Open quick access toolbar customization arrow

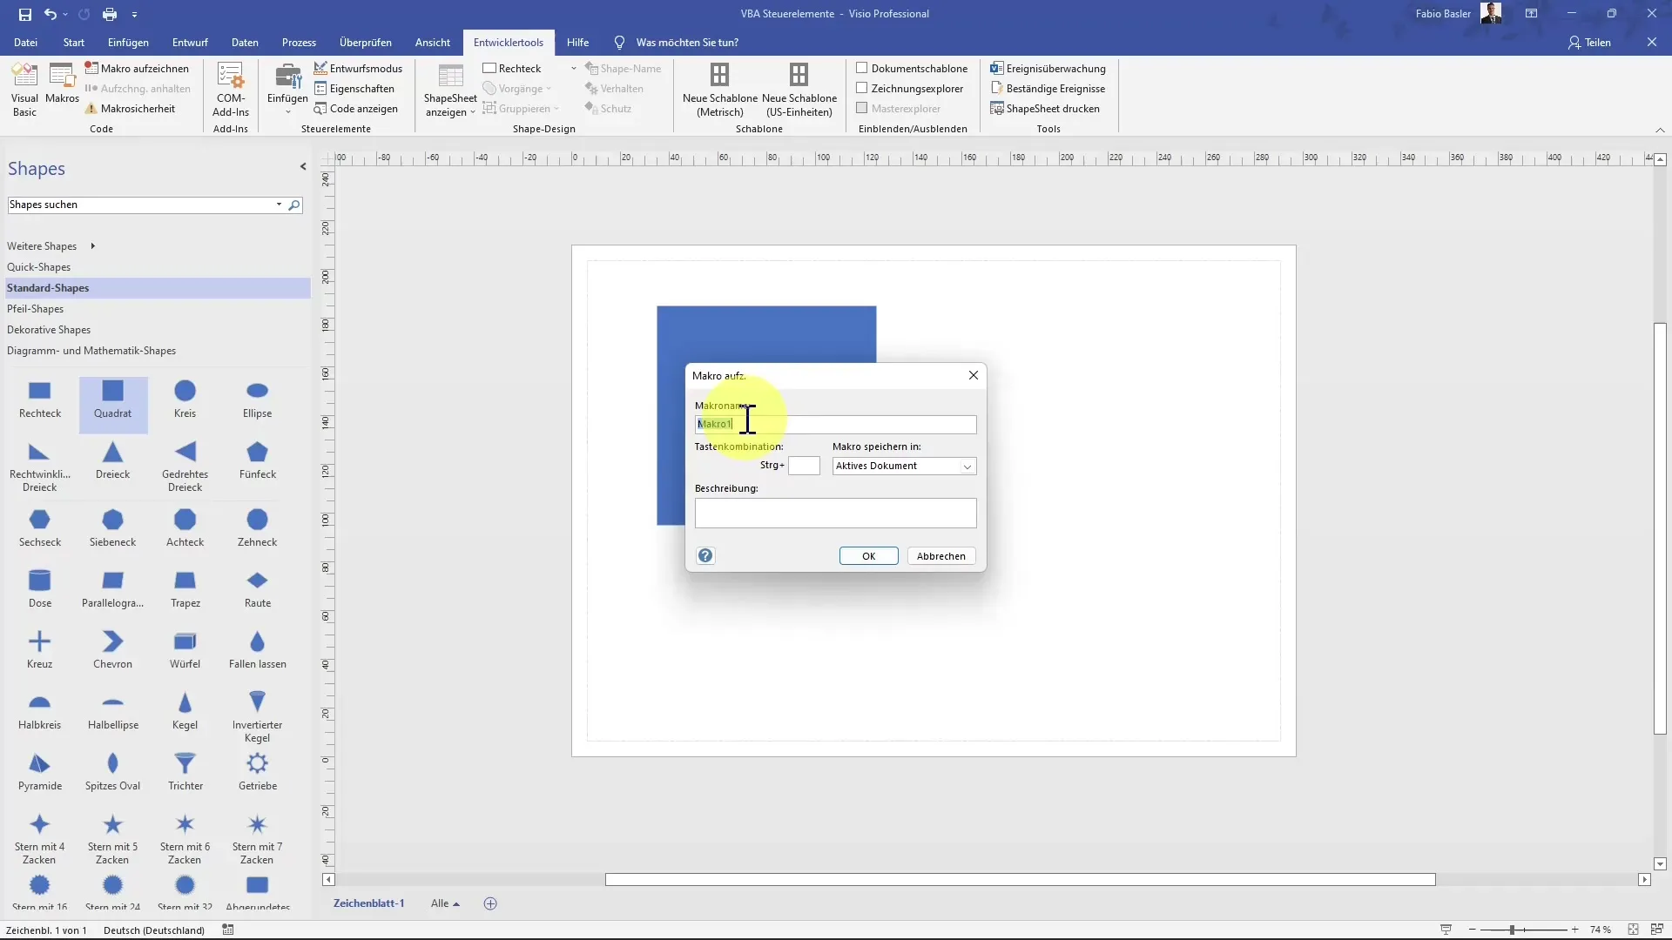click(x=134, y=15)
